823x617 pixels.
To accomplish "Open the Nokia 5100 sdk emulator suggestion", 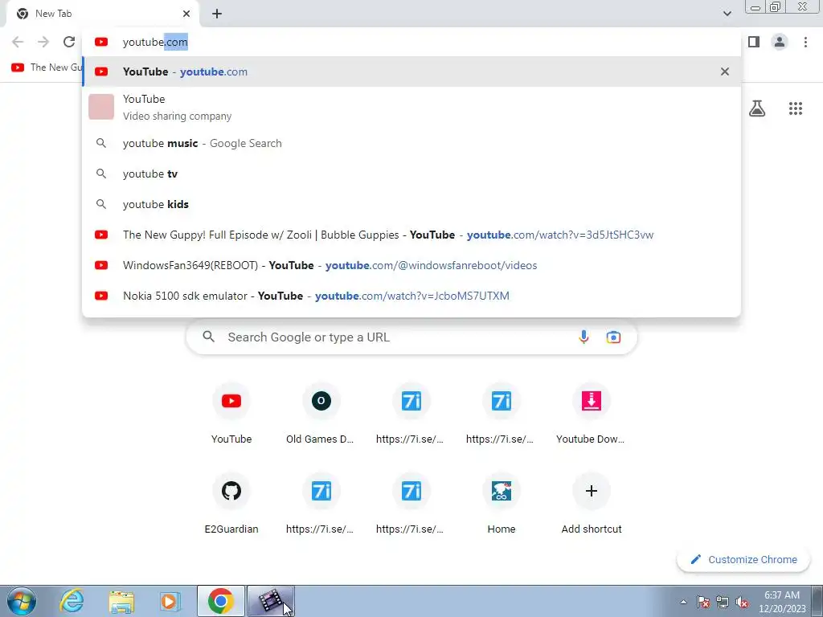I will [x=411, y=296].
